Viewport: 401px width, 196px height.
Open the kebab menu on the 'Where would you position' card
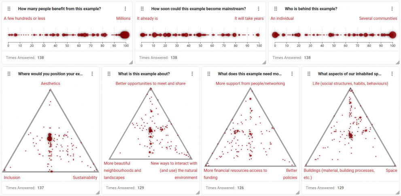(x=92, y=74)
